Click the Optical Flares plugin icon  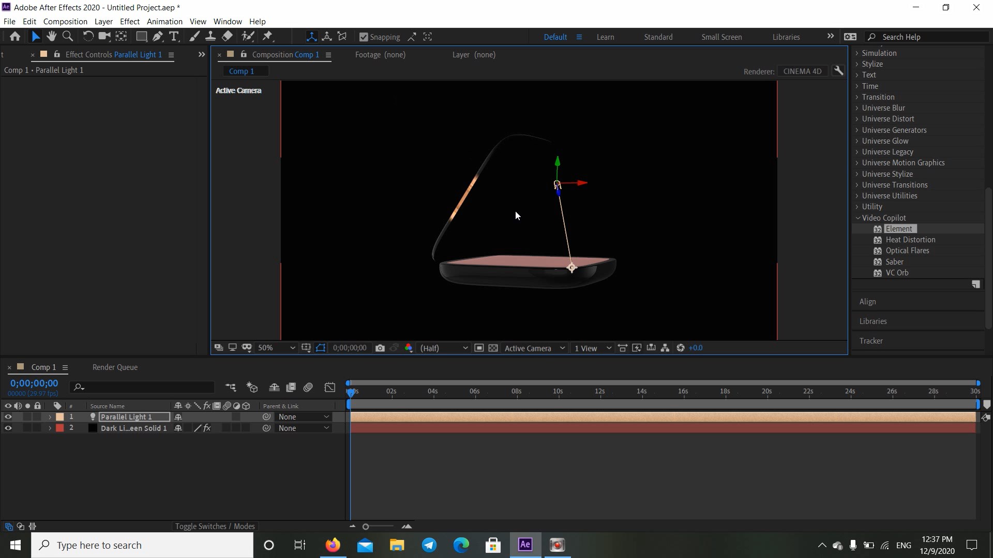(x=878, y=250)
